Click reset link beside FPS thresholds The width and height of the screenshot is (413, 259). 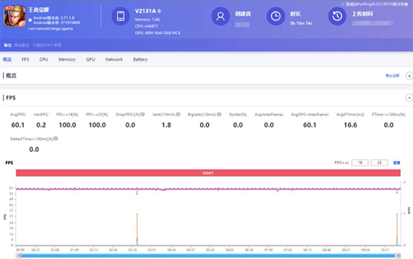[x=396, y=163]
